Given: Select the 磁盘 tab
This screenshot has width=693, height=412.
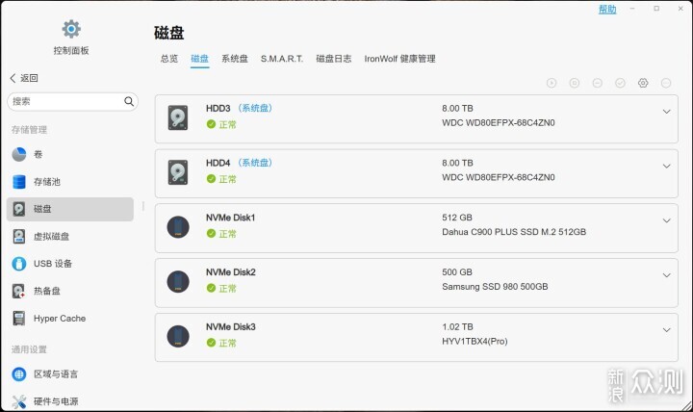Looking at the screenshot, I should pyautogui.click(x=200, y=59).
